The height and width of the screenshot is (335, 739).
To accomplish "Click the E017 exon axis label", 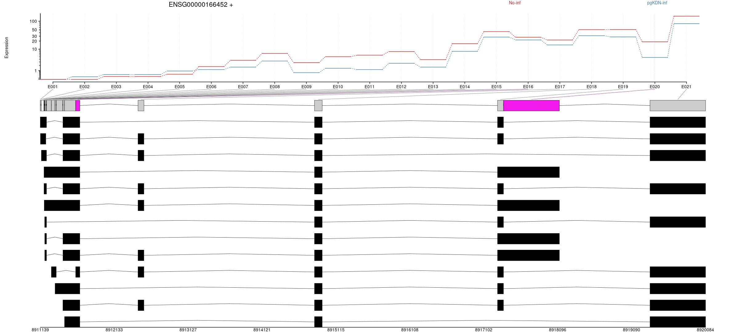I will coord(560,87).
